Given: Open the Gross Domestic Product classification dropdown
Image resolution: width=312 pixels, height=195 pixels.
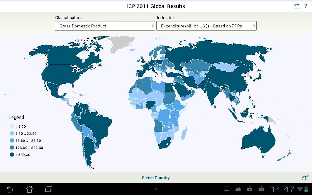Looking at the screenshot, I should click(x=105, y=26).
